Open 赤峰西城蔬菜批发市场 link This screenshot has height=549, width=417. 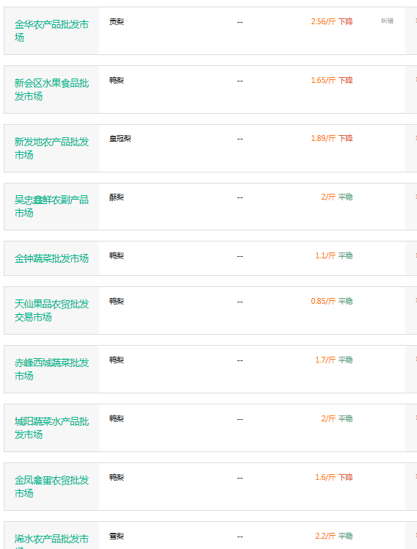pyautogui.click(x=51, y=369)
